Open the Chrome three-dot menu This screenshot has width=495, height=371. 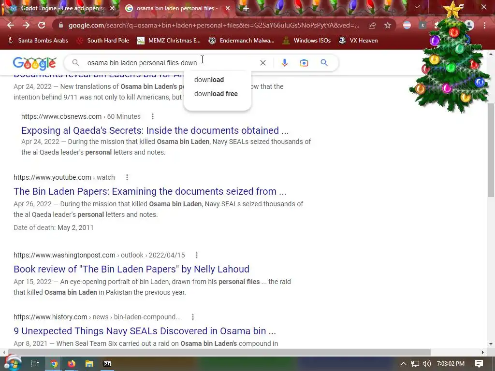484,25
